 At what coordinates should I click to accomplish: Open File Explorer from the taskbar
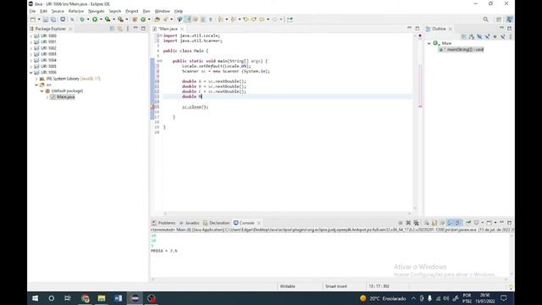pos(102,298)
